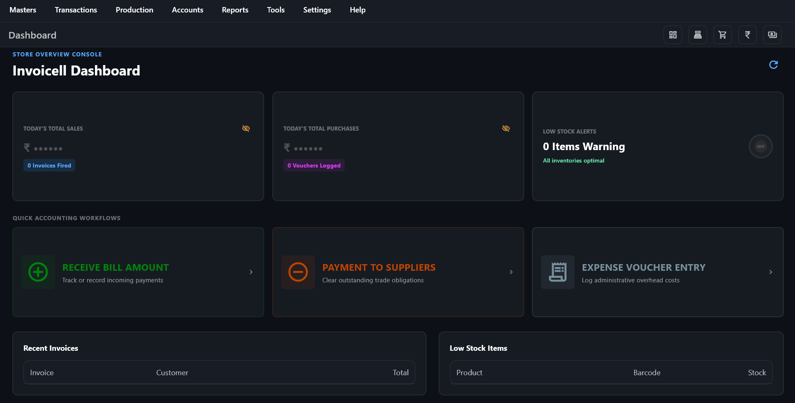
Task: Click the banknotes icon in header toolbar
Action: [772, 35]
